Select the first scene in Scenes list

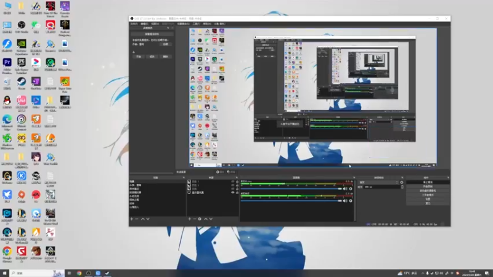tap(157, 182)
